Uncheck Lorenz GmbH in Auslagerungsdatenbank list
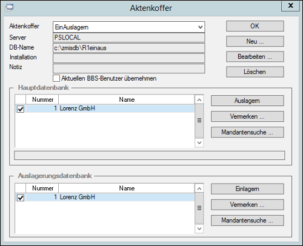The height and width of the screenshot is (246, 303). point(21,198)
